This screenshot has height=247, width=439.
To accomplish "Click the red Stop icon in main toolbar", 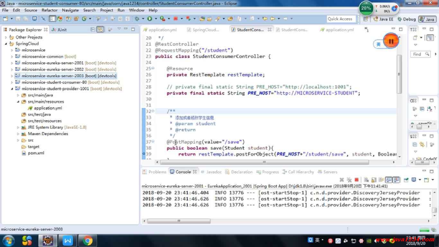I will (175, 19).
